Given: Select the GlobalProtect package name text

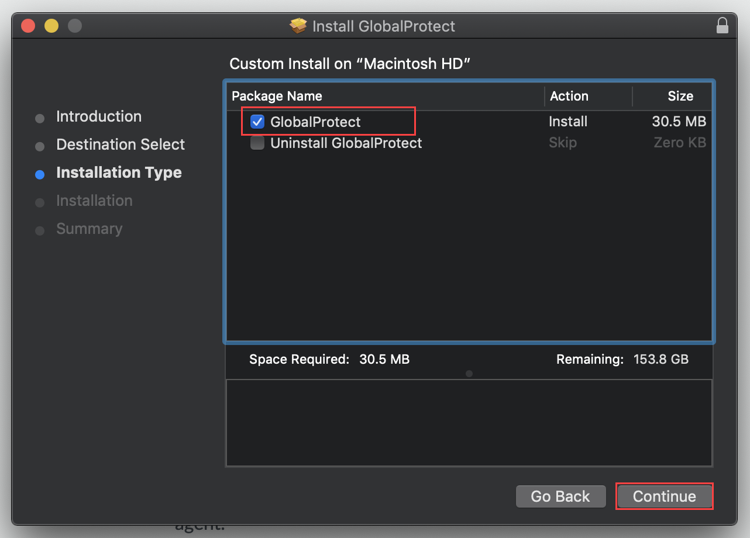Looking at the screenshot, I should 315,122.
